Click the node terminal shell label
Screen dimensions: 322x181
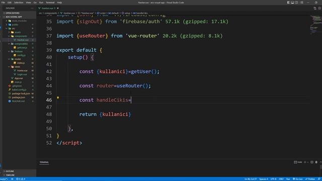pyautogui.click(x=298, y=162)
